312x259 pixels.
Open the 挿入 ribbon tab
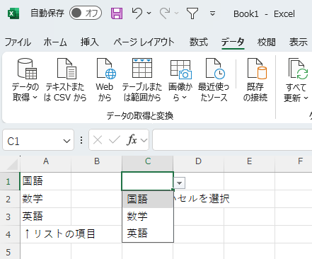pyautogui.click(x=90, y=42)
